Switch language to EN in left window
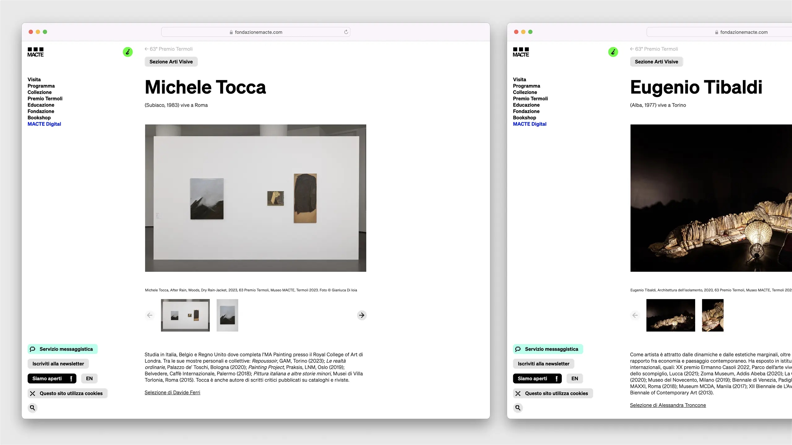 pyautogui.click(x=89, y=379)
